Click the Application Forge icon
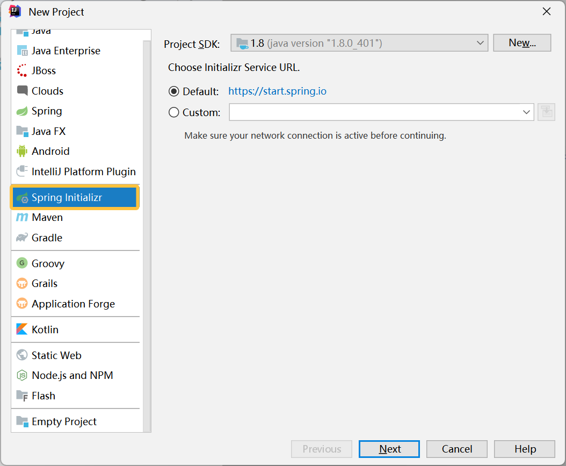Viewport: 566px width, 466px height. tap(22, 304)
